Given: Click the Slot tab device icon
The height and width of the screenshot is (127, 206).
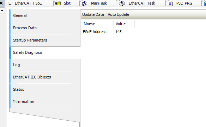Looking at the screenshot, I should point(58,3).
